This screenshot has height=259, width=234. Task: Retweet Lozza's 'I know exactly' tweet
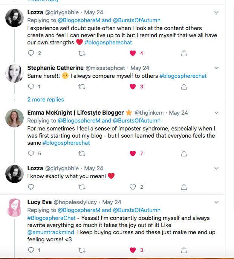tap(81, 187)
